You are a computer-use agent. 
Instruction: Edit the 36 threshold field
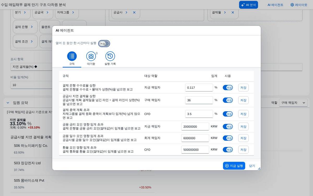click(x=199, y=100)
